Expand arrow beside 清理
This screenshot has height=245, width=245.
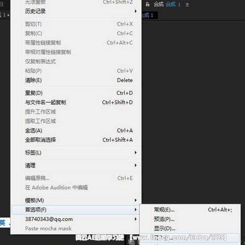click(136, 165)
